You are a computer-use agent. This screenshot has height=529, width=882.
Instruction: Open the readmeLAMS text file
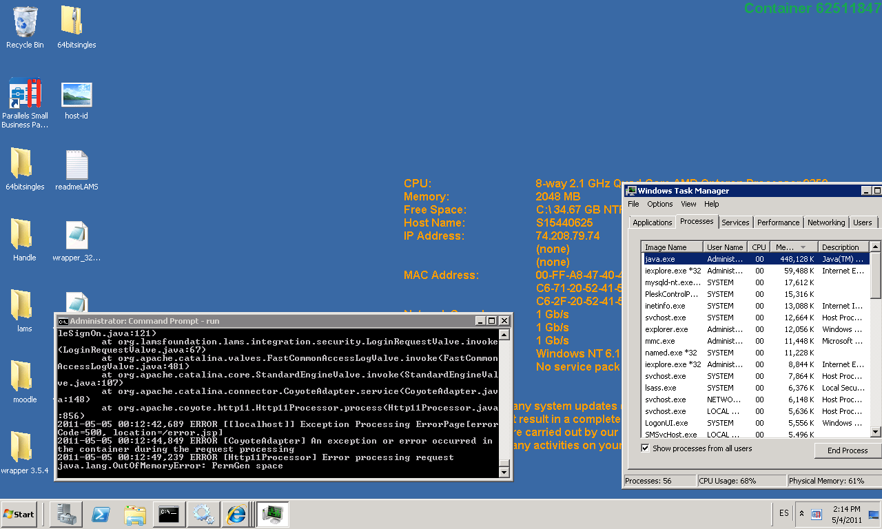(76, 166)
